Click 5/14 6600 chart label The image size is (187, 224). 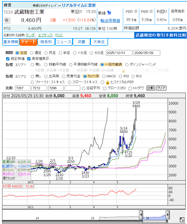[x=124, y=130]
